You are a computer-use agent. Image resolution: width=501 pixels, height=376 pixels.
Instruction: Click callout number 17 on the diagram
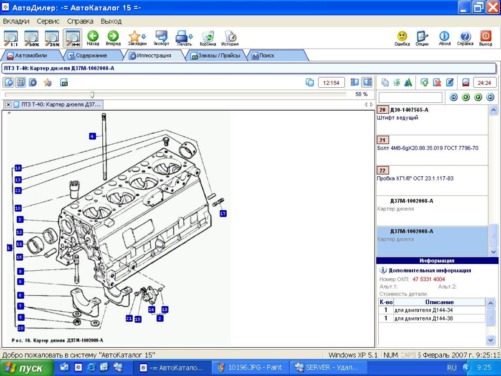point(223,213)
